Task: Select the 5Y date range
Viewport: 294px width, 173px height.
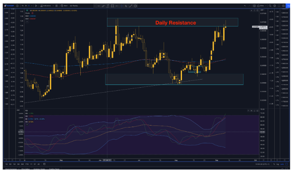Action: tap(35, 164)
